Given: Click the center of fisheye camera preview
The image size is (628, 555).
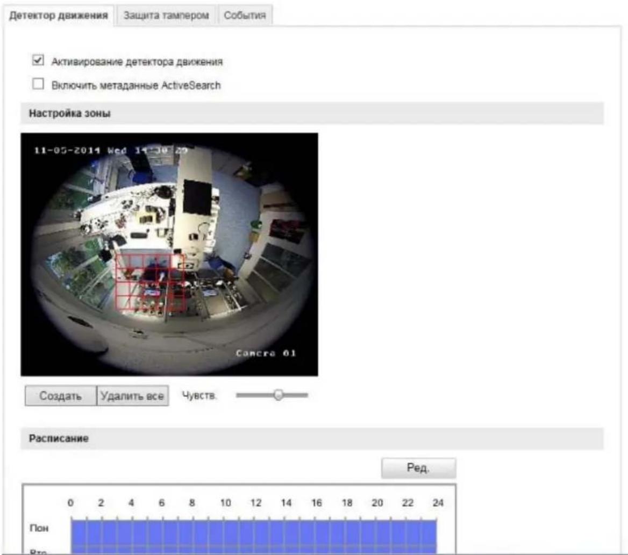Looking at the screenshot, I should 169,254.
